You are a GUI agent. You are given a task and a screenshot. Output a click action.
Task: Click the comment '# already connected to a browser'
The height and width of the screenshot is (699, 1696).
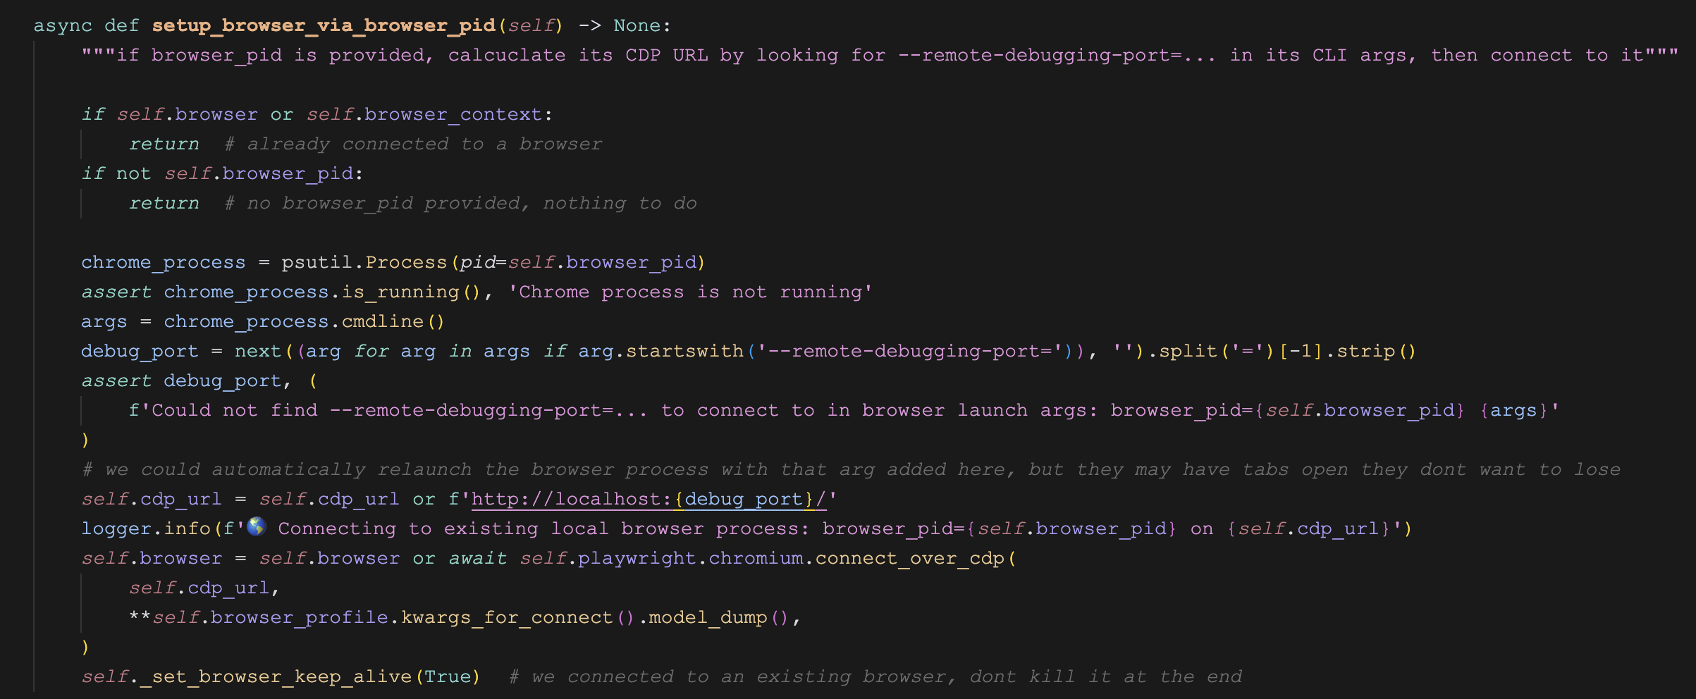(x=413, y=144)
